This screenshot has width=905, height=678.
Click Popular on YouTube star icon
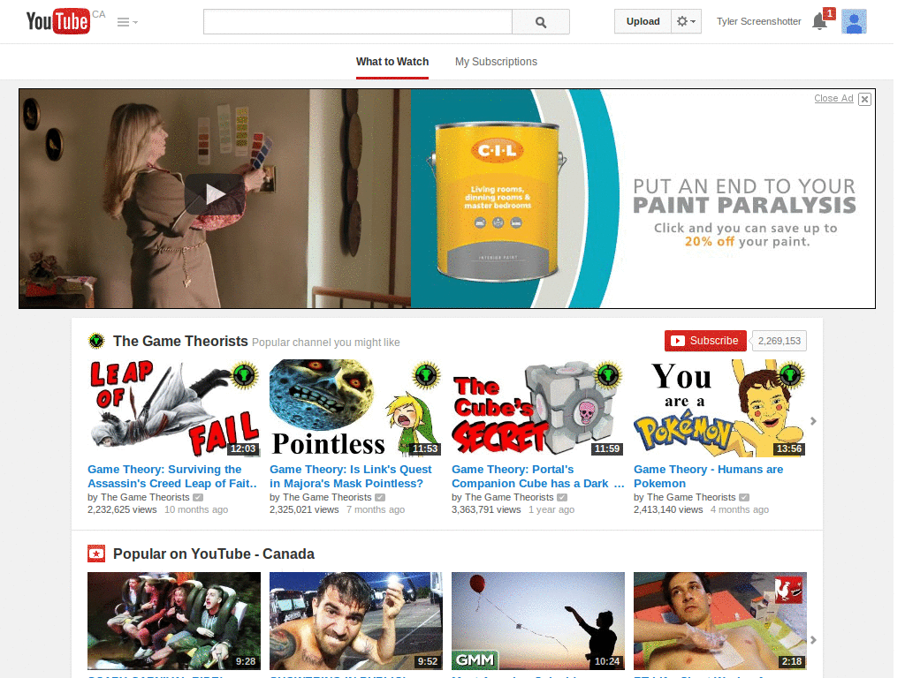[96, 554]
